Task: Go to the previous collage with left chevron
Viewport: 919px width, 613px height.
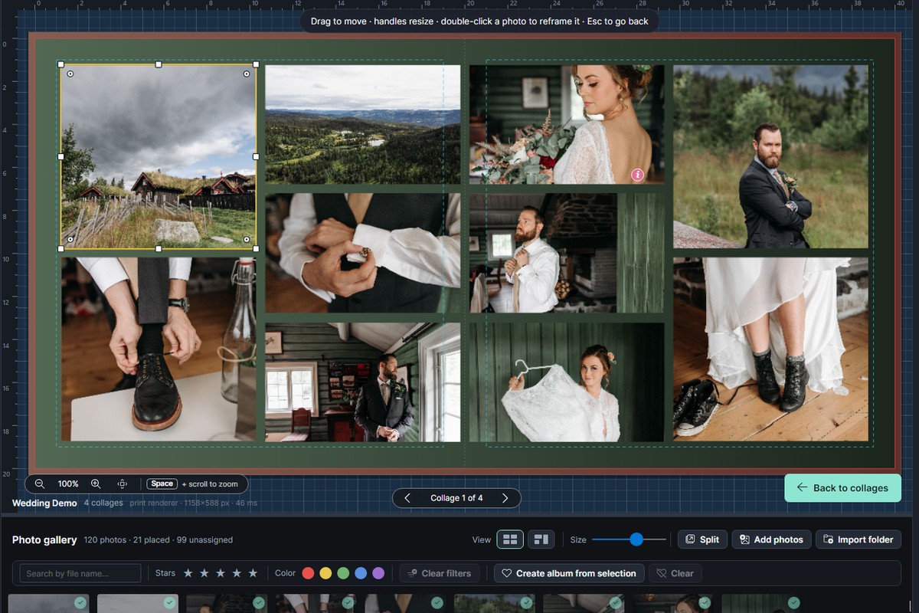Action: point(407,498)
